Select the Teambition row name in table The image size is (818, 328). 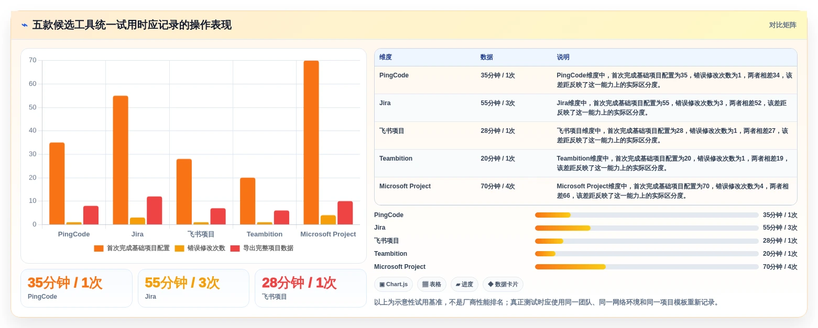pyautogui.click(x=396, y=159)
